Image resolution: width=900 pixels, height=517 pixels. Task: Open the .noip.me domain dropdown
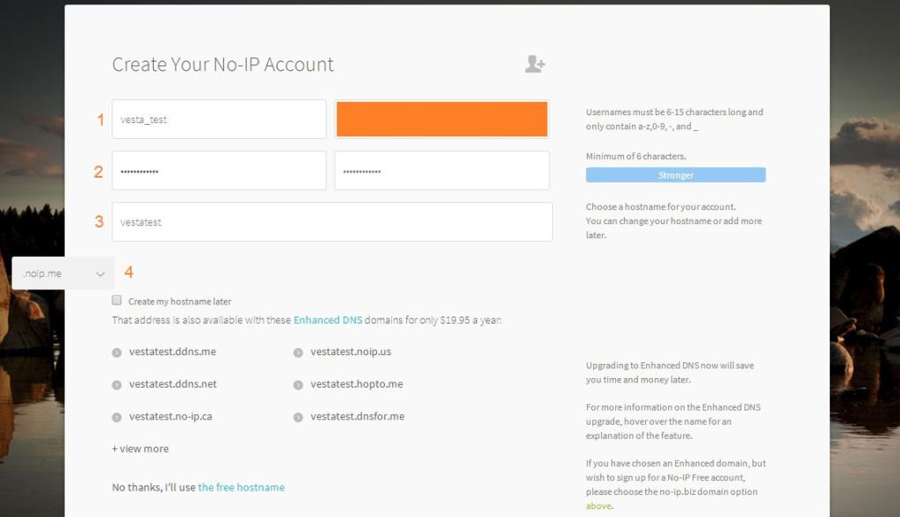[x=63, y=273]
